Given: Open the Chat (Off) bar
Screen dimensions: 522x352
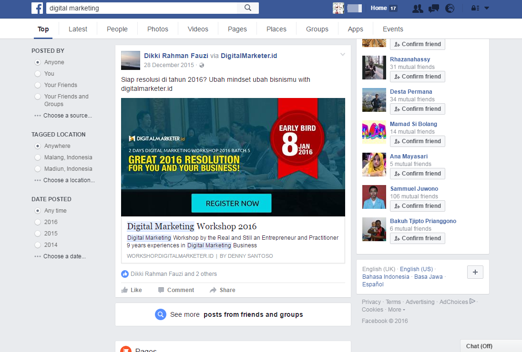Looking at the screenshot, I should (x=491, y=346).
